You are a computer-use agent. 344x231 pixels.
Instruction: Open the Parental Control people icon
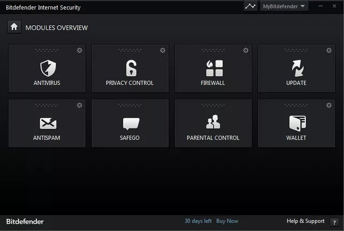(213, 123)
